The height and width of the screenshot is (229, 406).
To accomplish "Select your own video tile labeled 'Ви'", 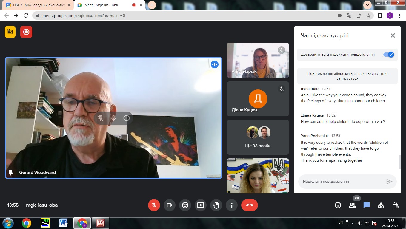I will [258, 176].
